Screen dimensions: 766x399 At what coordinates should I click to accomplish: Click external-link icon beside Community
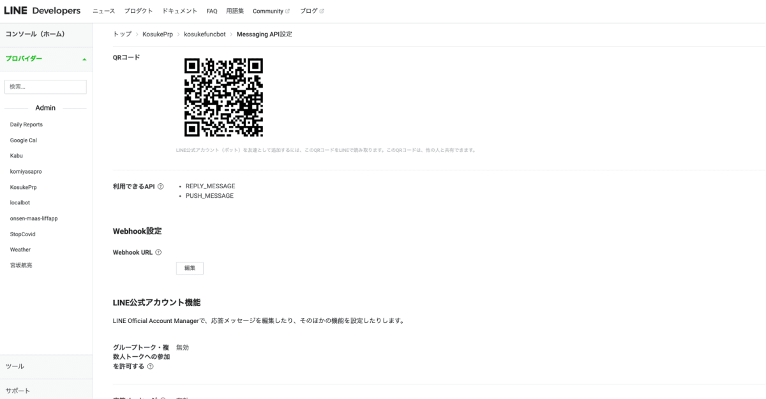tap(287, 11)
